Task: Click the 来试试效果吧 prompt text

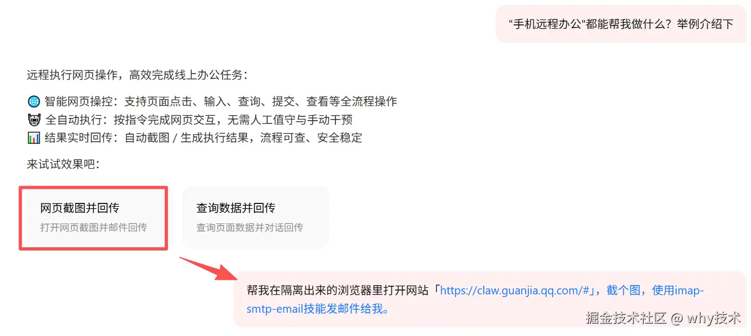Action: (x=63, y=164)
